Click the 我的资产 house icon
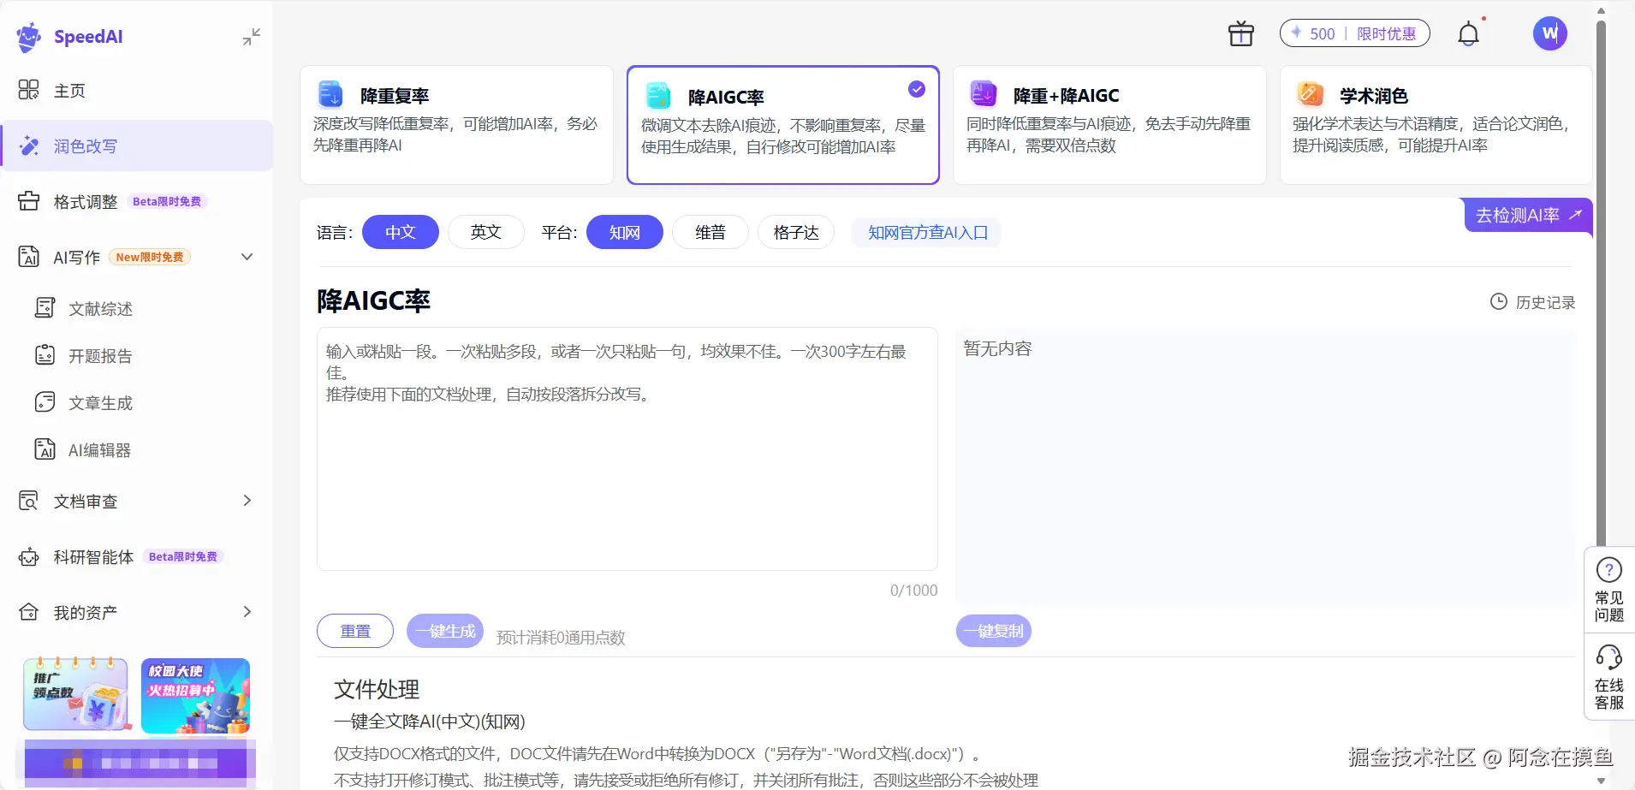This screenshot has height=790, width=1635. pyautogui.click(x=28, y=612)
